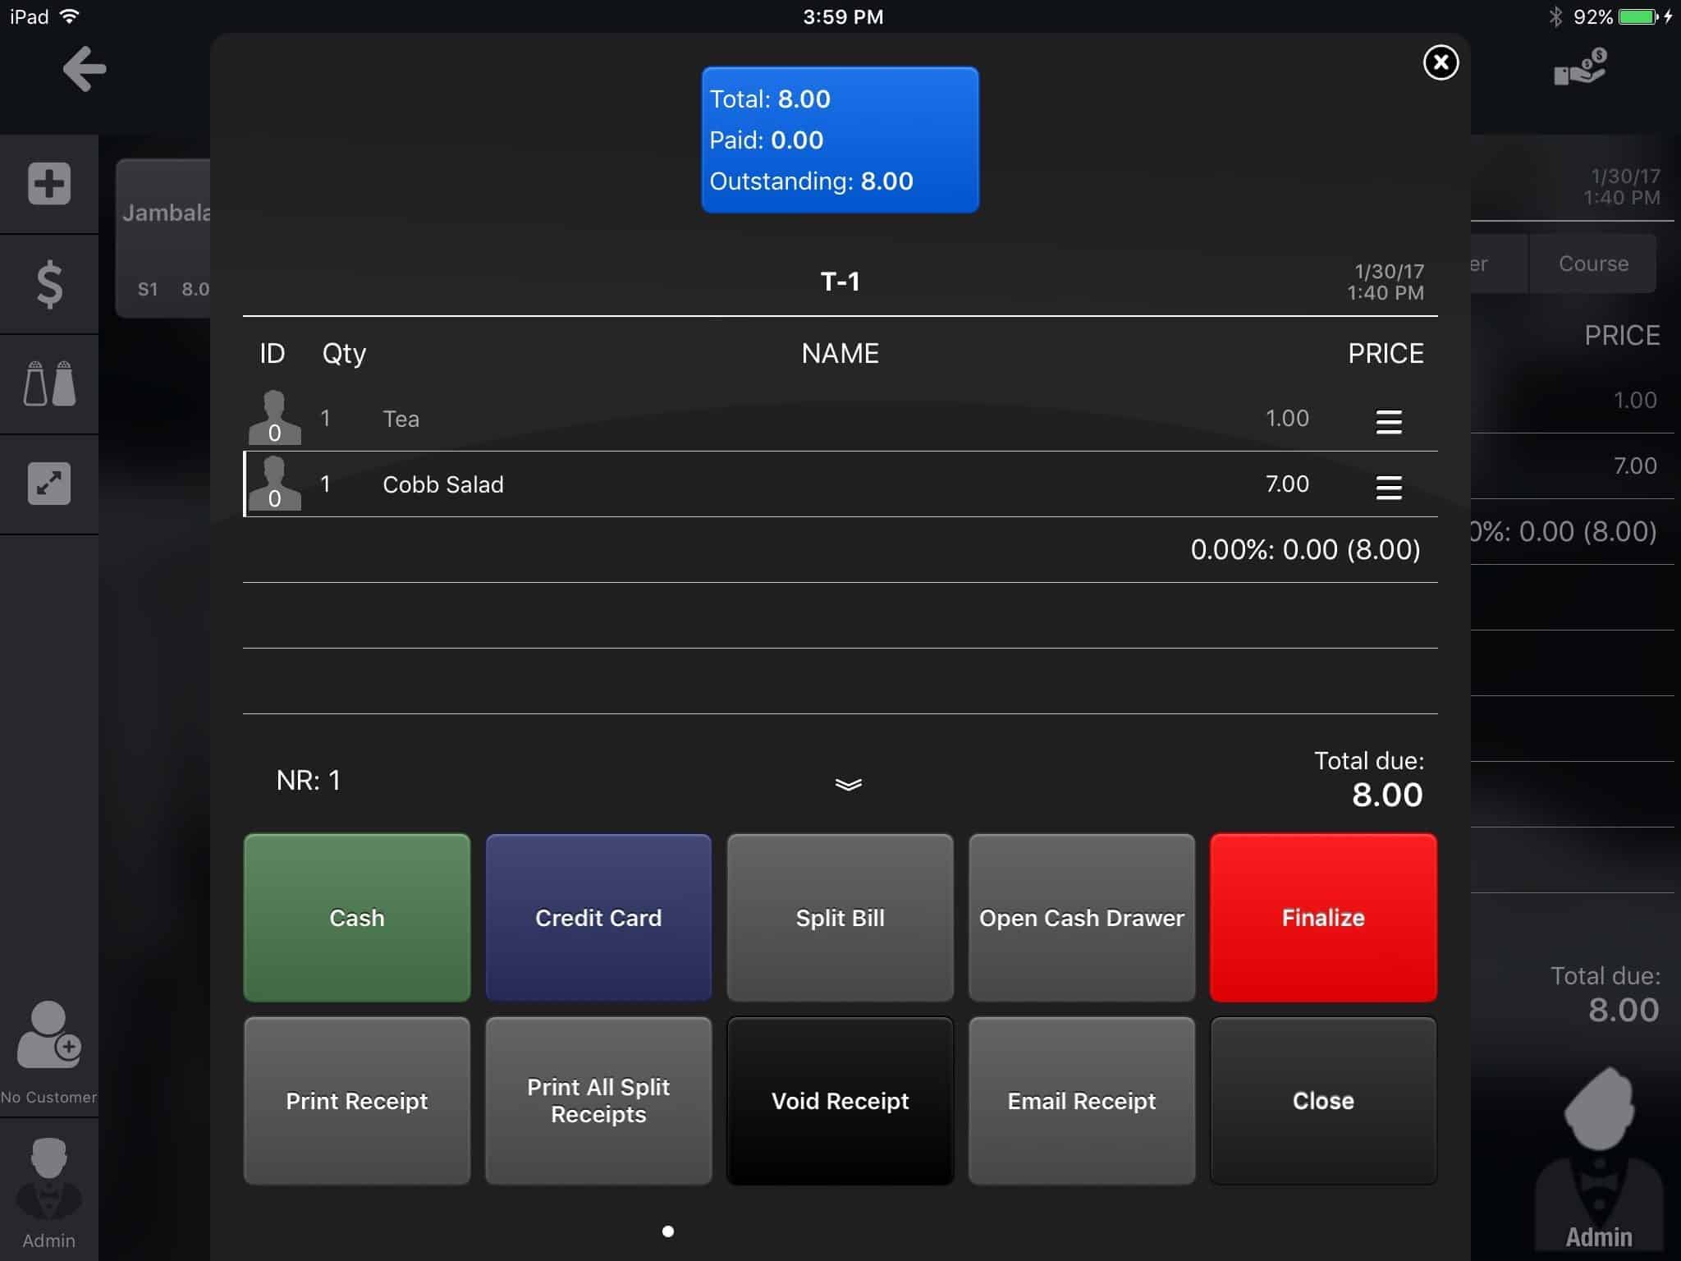Expand the double-chevron down arrow
This screenshot has height=1261, width=1681.
pos(848,785)
